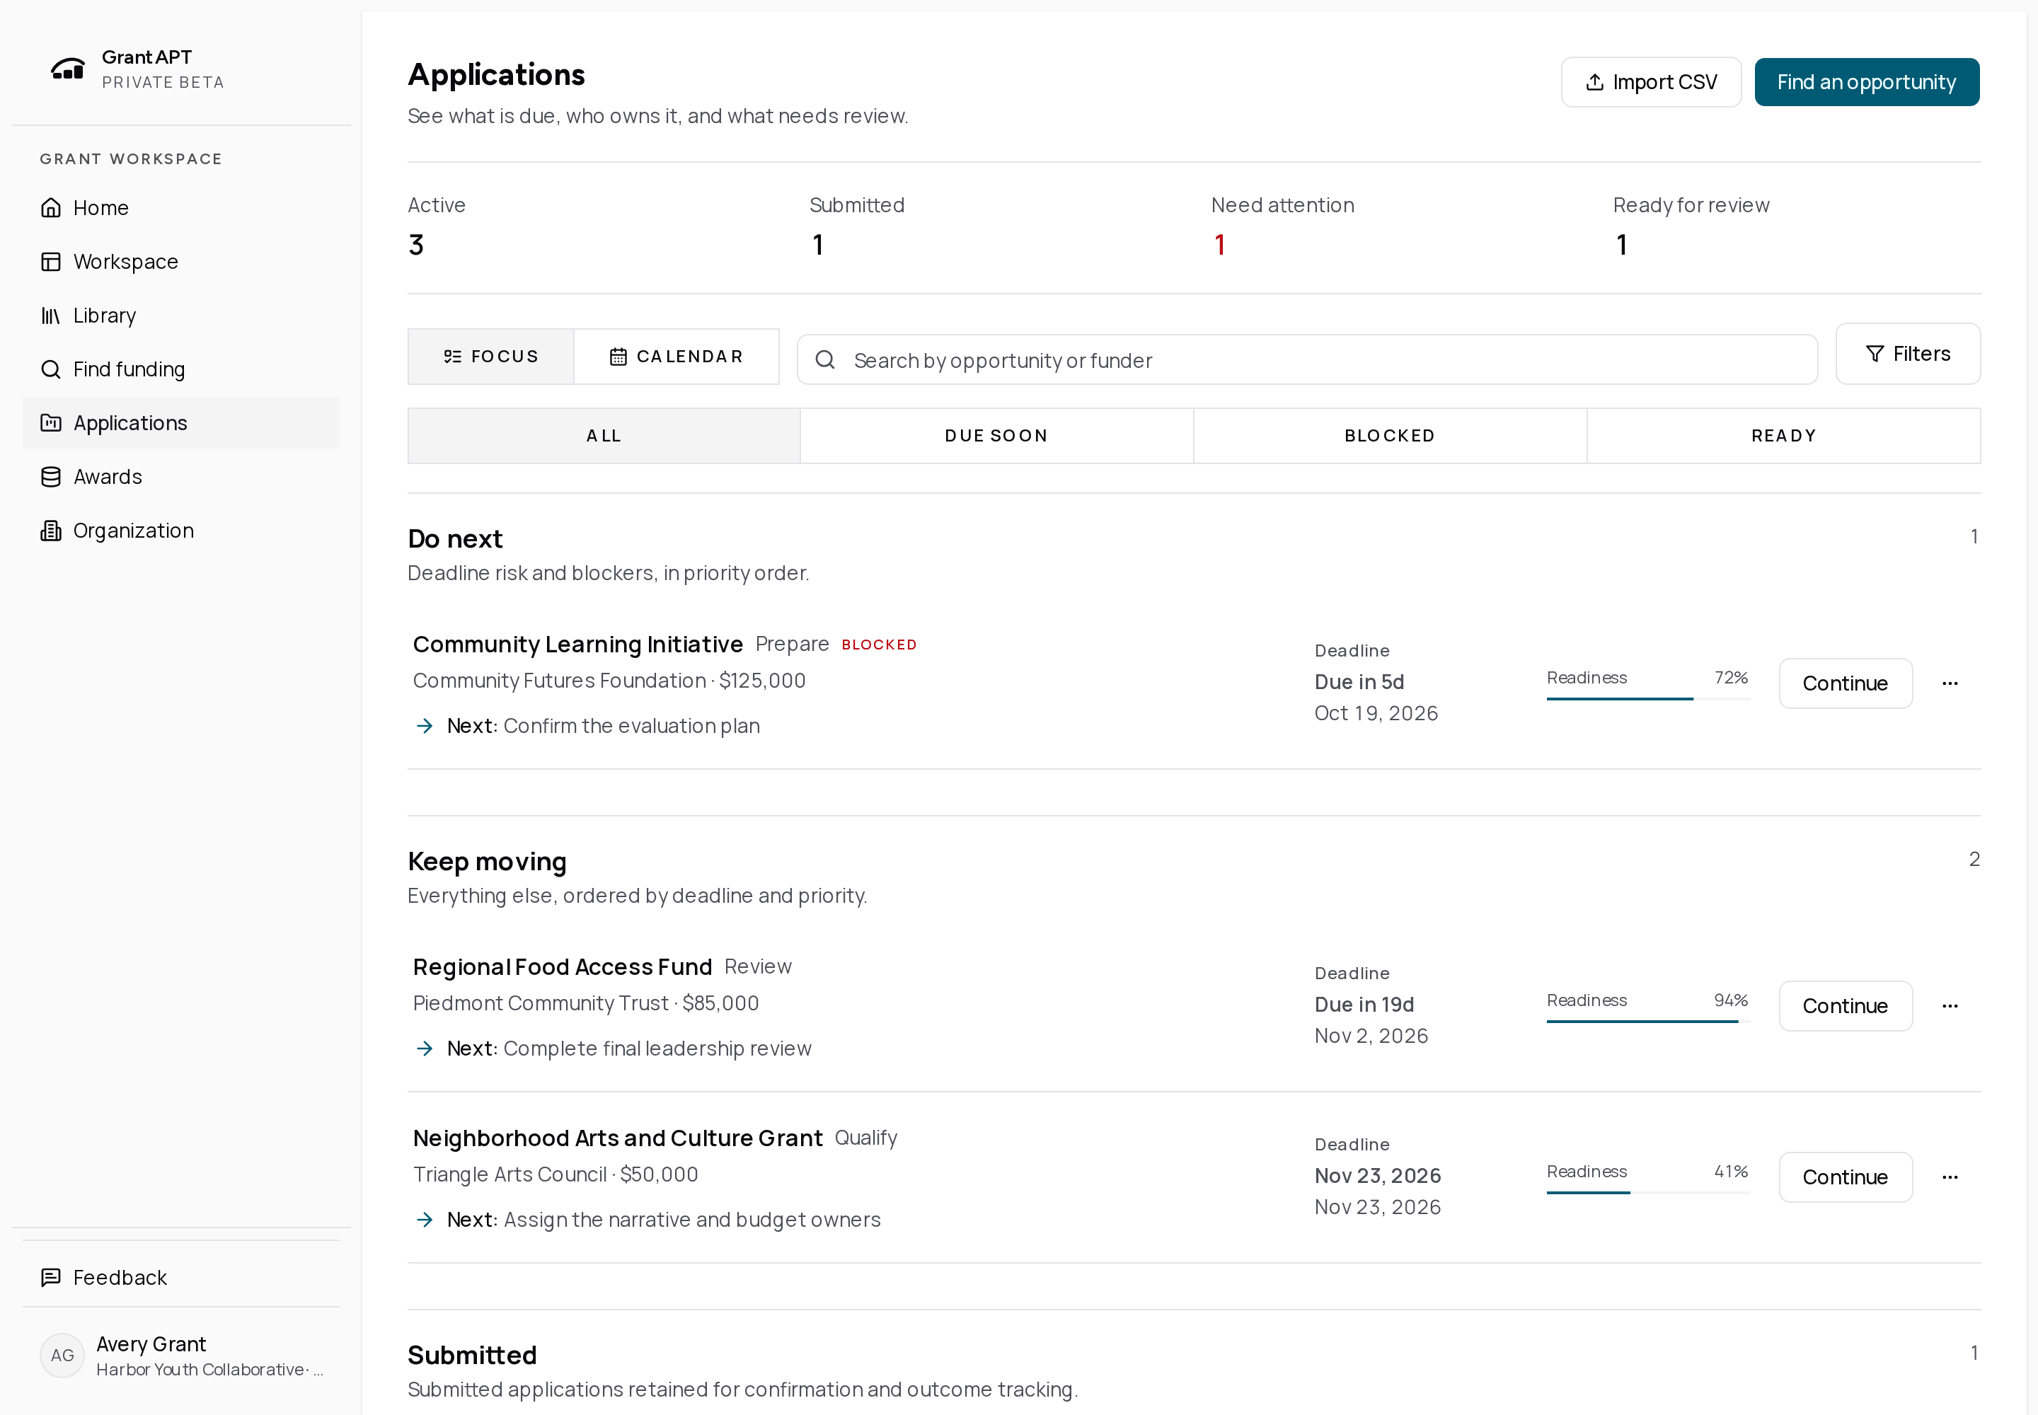Open Home in the sidebar
This screenshot has height=1415, width=2038.
(181, 207)
